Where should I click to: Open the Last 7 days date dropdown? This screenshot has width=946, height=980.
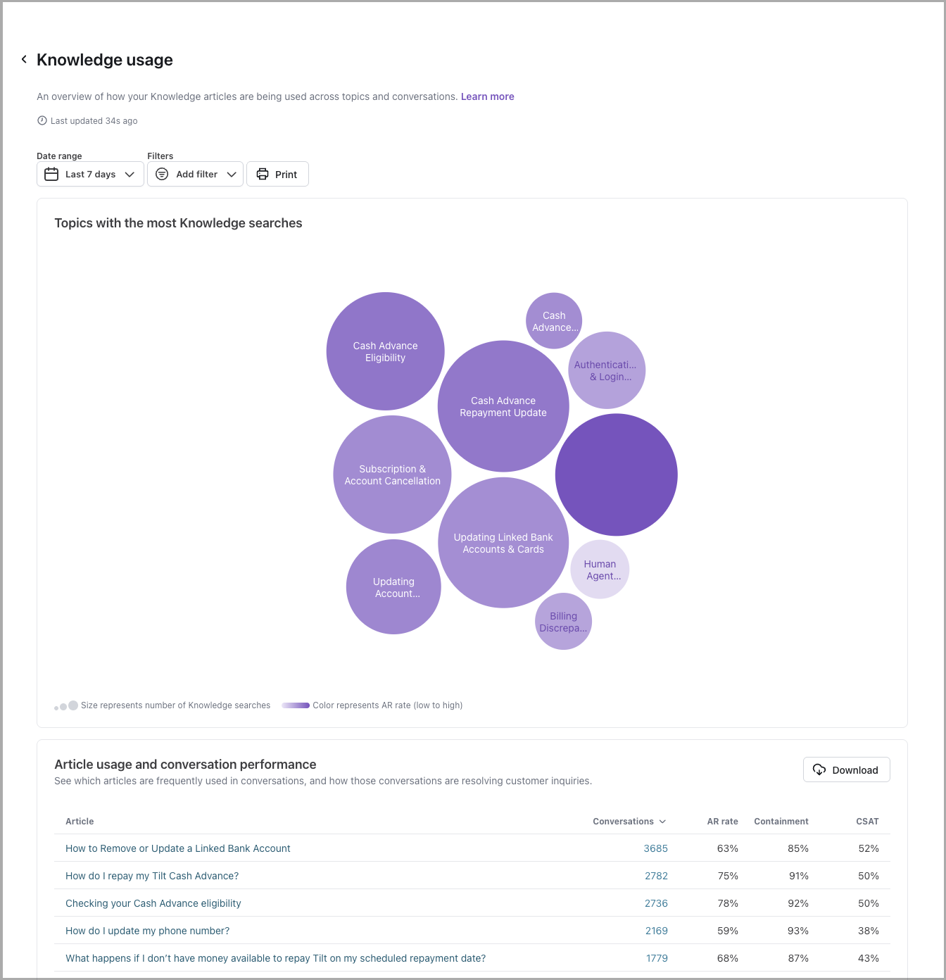pyautogui.click(x=90, y=174)
